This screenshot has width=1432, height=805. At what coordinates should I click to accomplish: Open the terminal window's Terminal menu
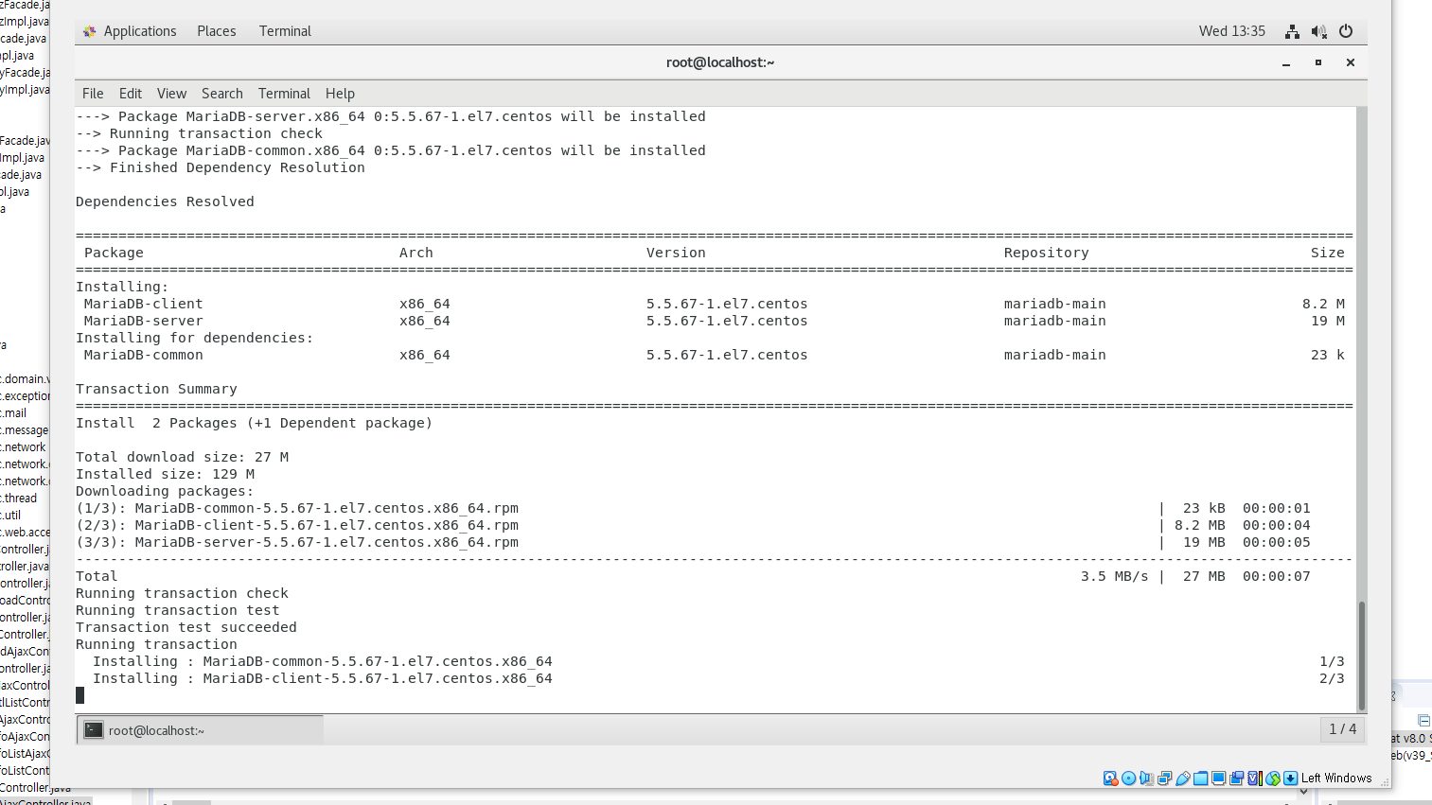(x=284, y=94)
